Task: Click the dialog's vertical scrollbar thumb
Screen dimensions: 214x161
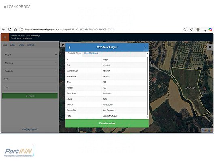Action: [147, 86]
